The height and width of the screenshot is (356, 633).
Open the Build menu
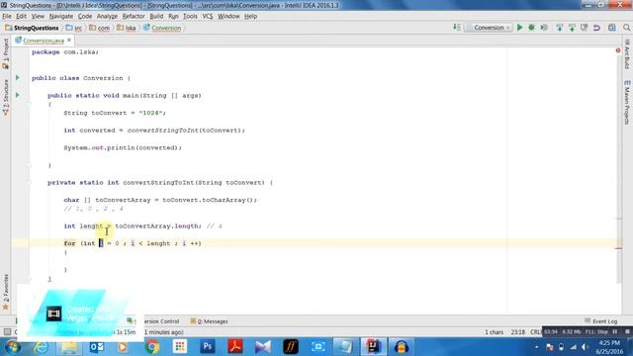coord(156,16)
